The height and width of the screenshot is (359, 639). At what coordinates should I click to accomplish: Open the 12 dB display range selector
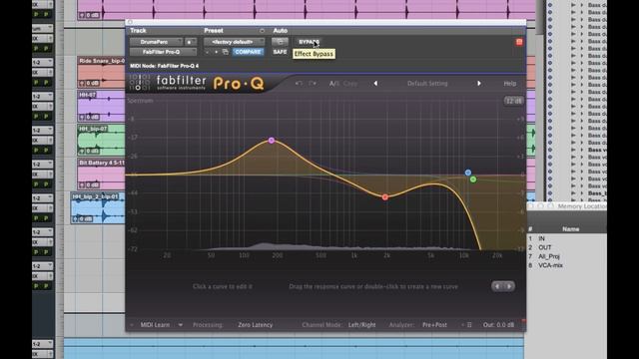(513, 101)
